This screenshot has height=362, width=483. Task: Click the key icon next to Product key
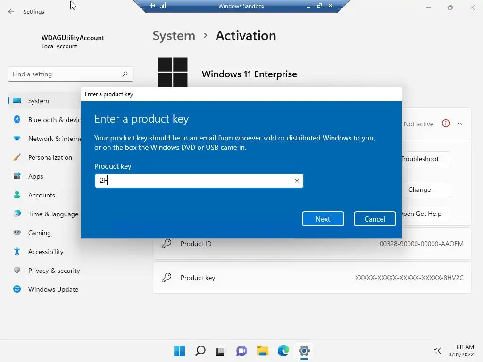(x=167, y=278)
